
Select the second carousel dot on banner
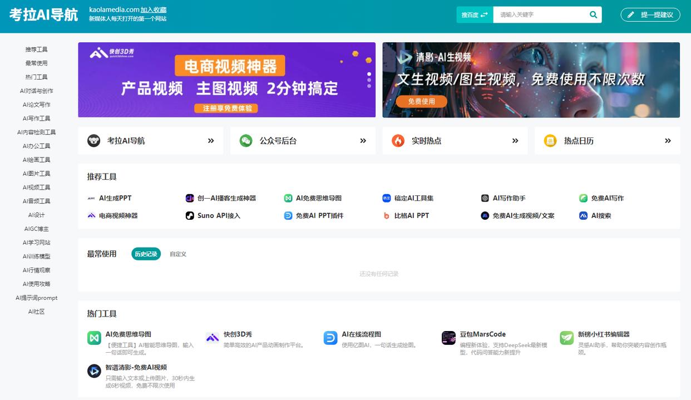click(x=369, y=80)
